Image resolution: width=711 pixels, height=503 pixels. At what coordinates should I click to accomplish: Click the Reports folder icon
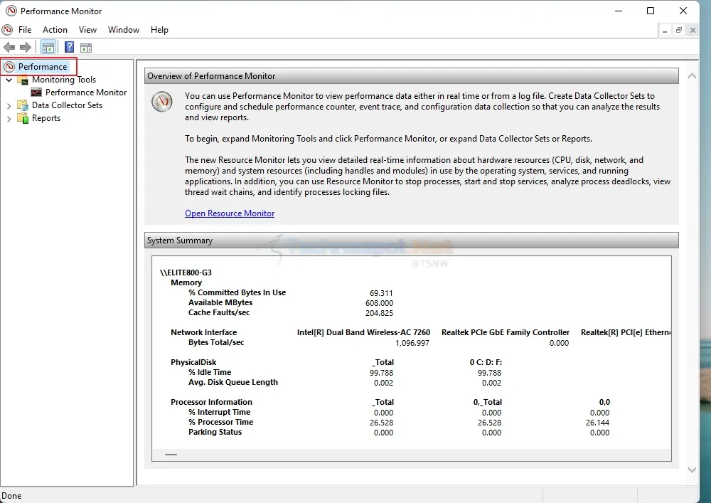pos(23,118)
